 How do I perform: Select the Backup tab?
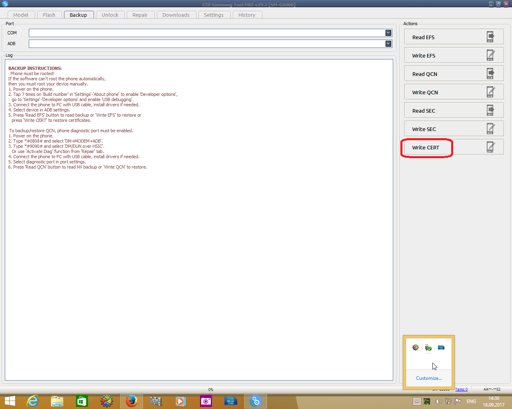click(78, 15)
